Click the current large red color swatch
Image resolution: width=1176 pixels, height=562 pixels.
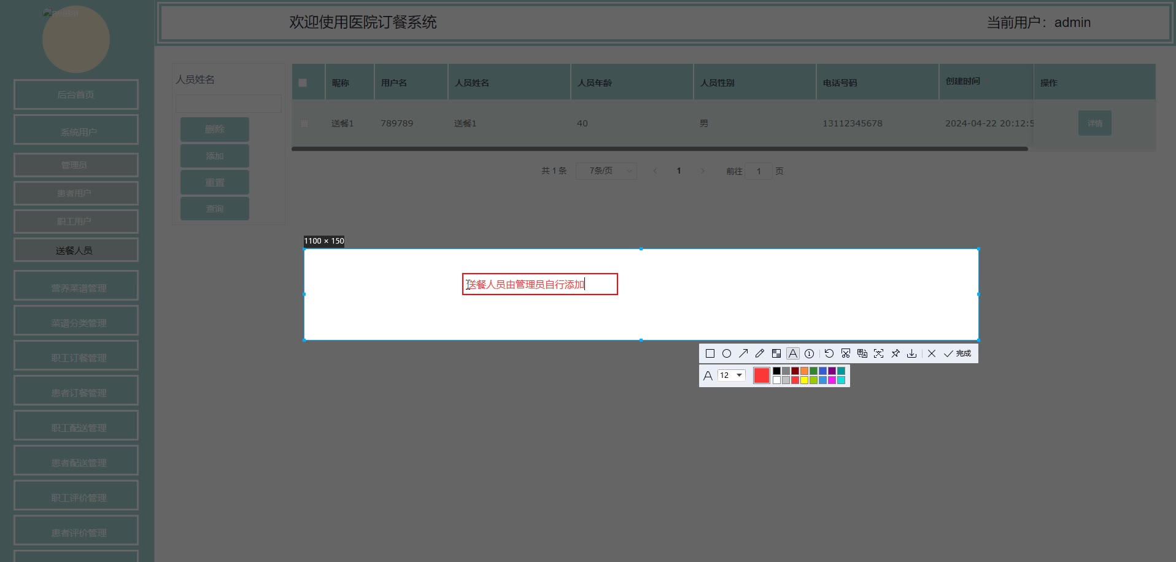coord(762,375)
